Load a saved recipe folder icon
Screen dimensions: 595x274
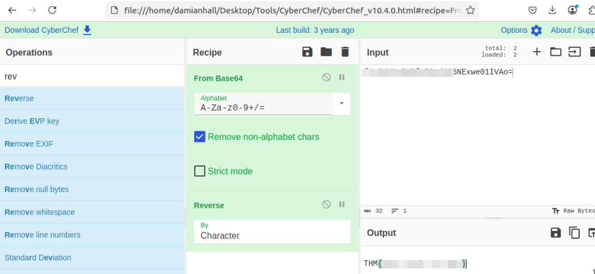point(326,52)
